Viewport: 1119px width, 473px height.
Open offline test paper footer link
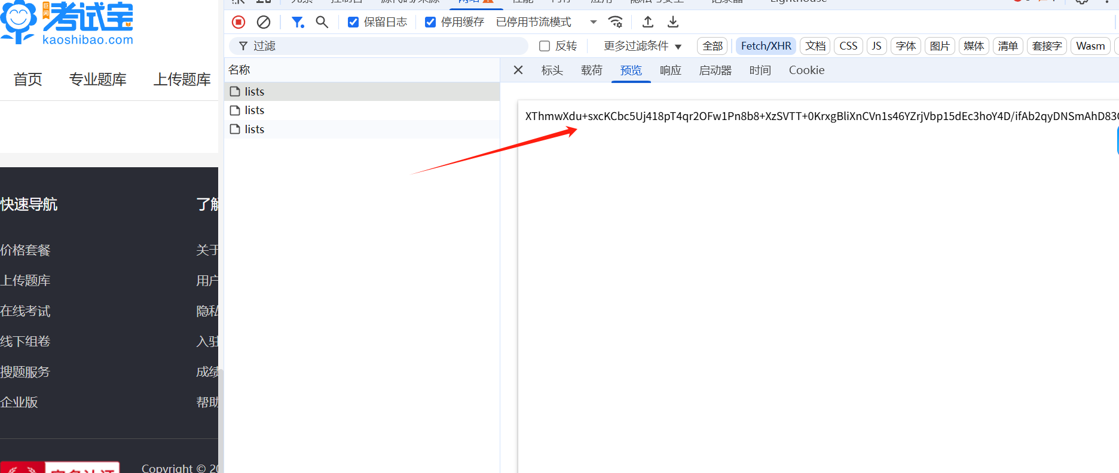(25, 342)
